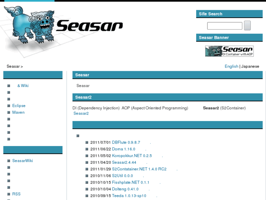266x200 pixels.
Task: Open Koropokkur.NET 0.2.5 release link
Action: [132, 156]
